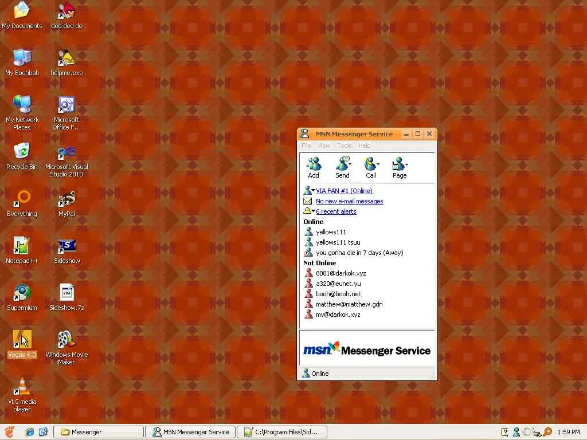Screen dimensions: 587x440
Task: Open dropdown arrow next to Send
Action: point(350,164)
